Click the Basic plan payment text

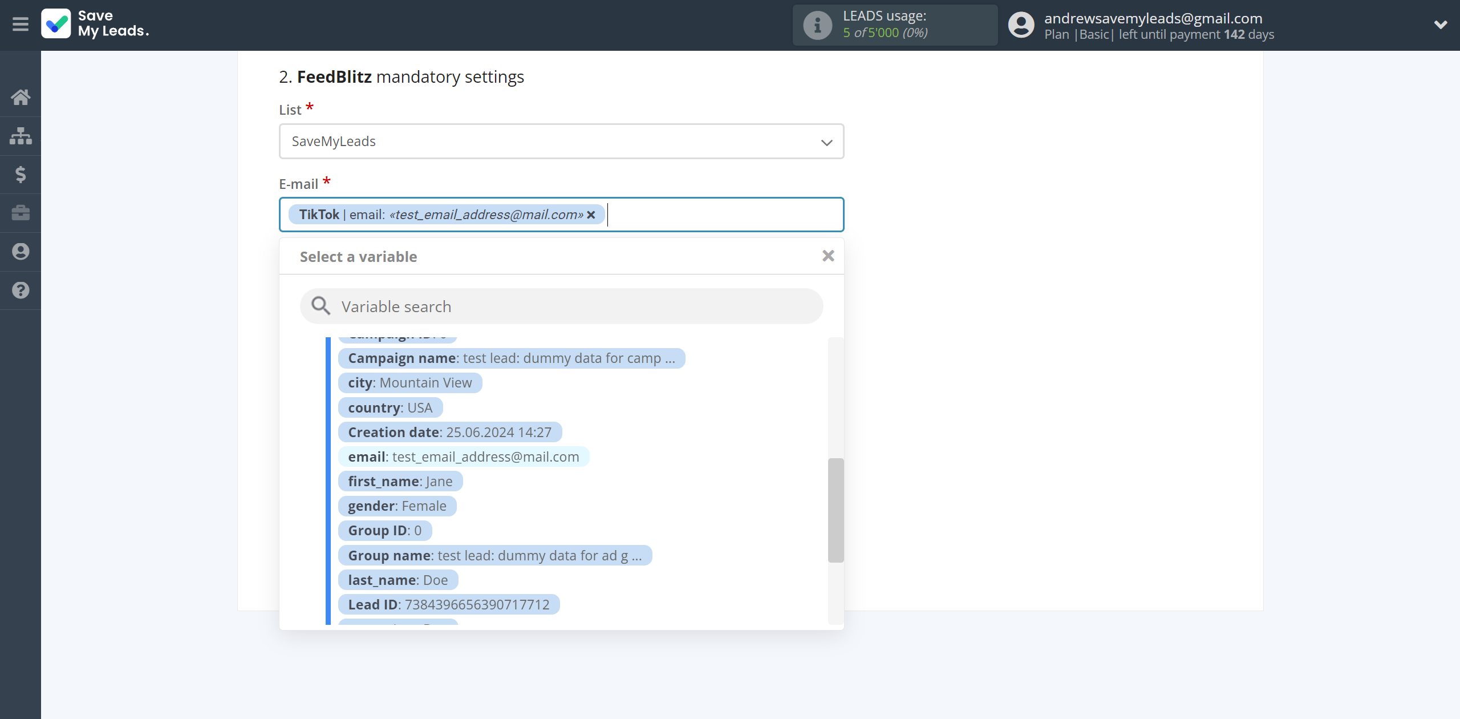click(x=1159, y=34)
